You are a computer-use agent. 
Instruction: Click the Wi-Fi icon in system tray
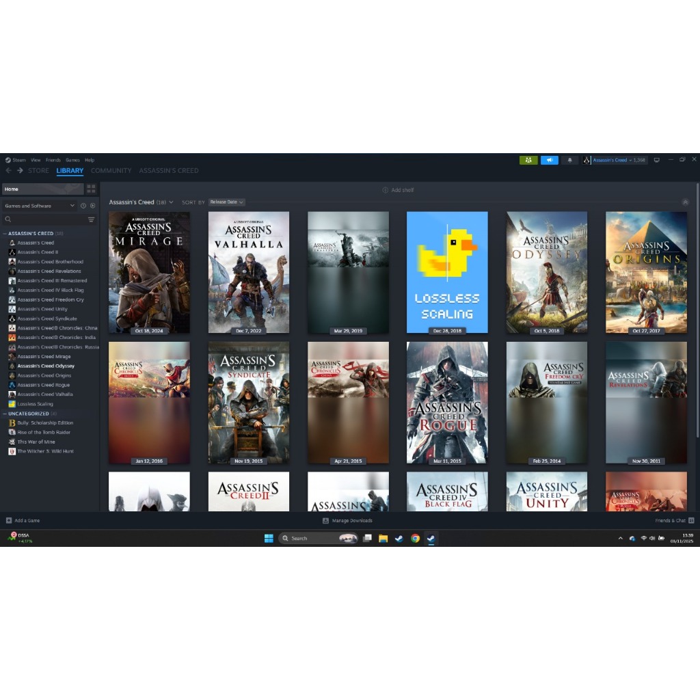pyautogui.click(x=644, y=539)
